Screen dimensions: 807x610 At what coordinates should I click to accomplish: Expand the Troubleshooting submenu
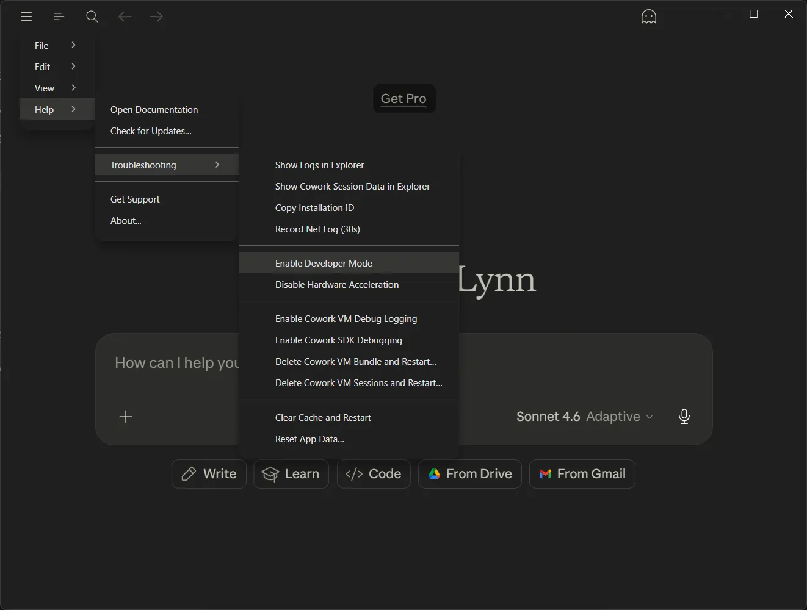[x=167, y=165]
